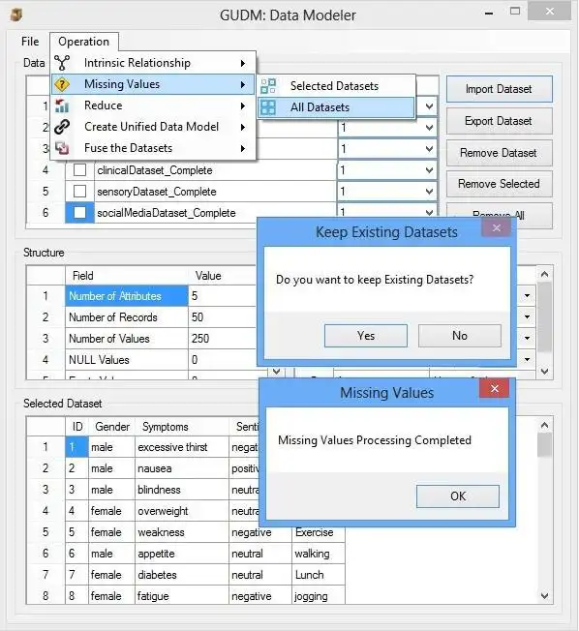Expand the Intrinsic Relationship submenu arrow

coord(243,63)
